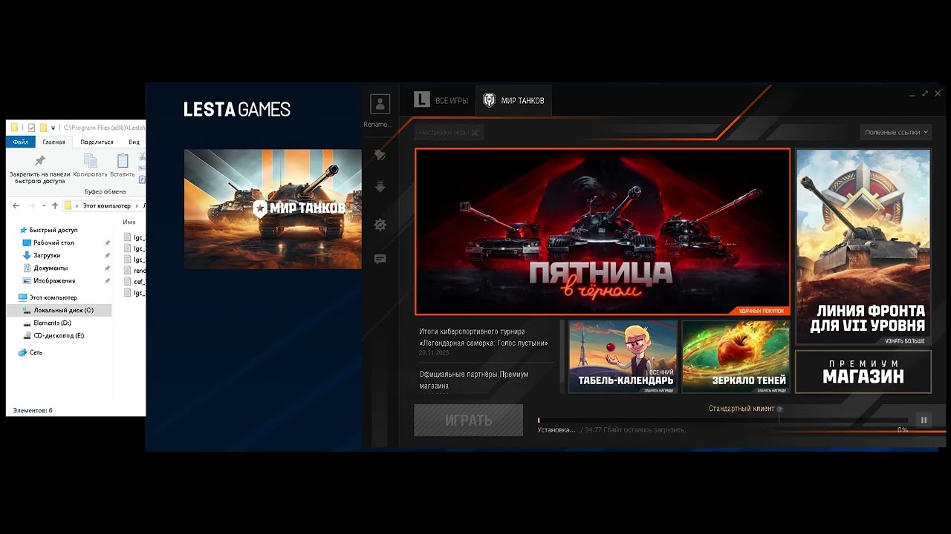Click the Мир танков installer image
Viewport: 951px width, 534px height.
[x=273, y=209]
